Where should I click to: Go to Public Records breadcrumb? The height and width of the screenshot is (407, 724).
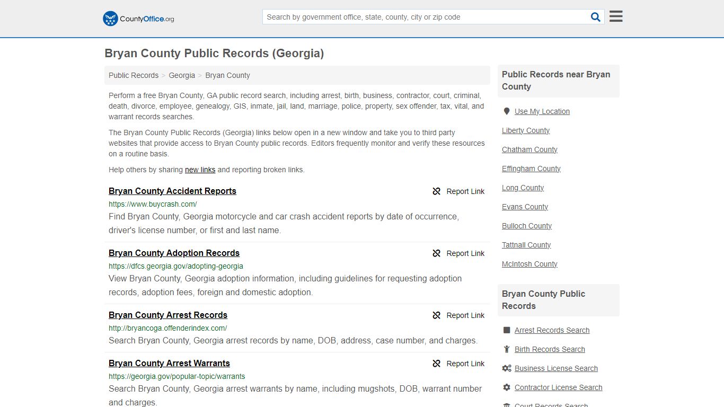click(134, 75)
